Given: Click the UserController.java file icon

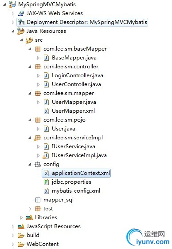Looking at the screenshot, I should coord(46,84).
